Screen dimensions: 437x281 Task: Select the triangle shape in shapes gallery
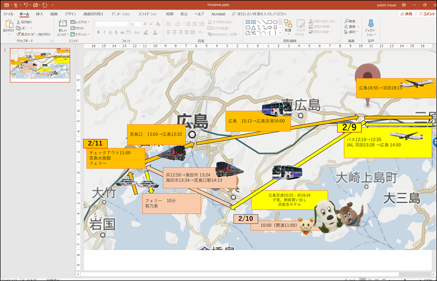[253, 27]
